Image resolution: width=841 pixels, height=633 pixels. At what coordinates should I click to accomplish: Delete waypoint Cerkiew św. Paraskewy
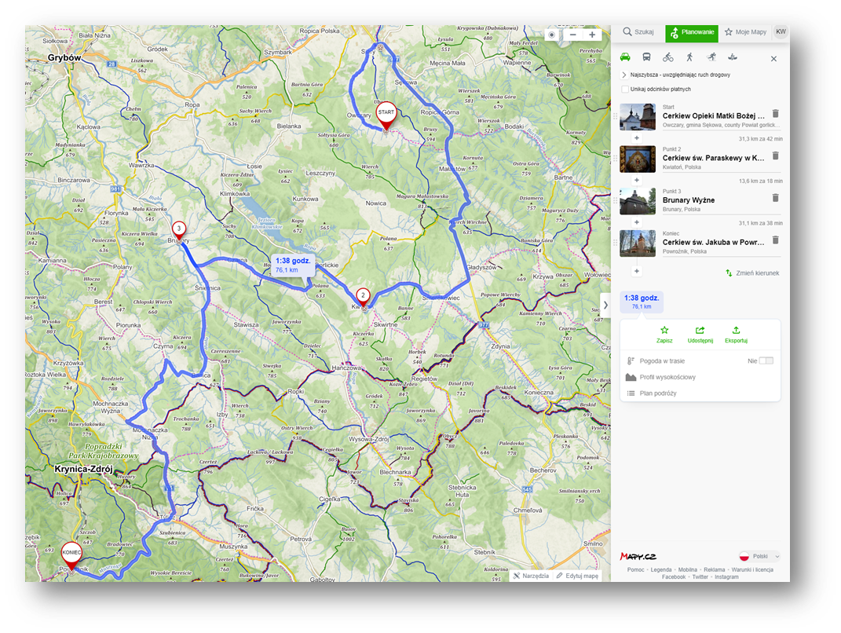coord(775,156)
